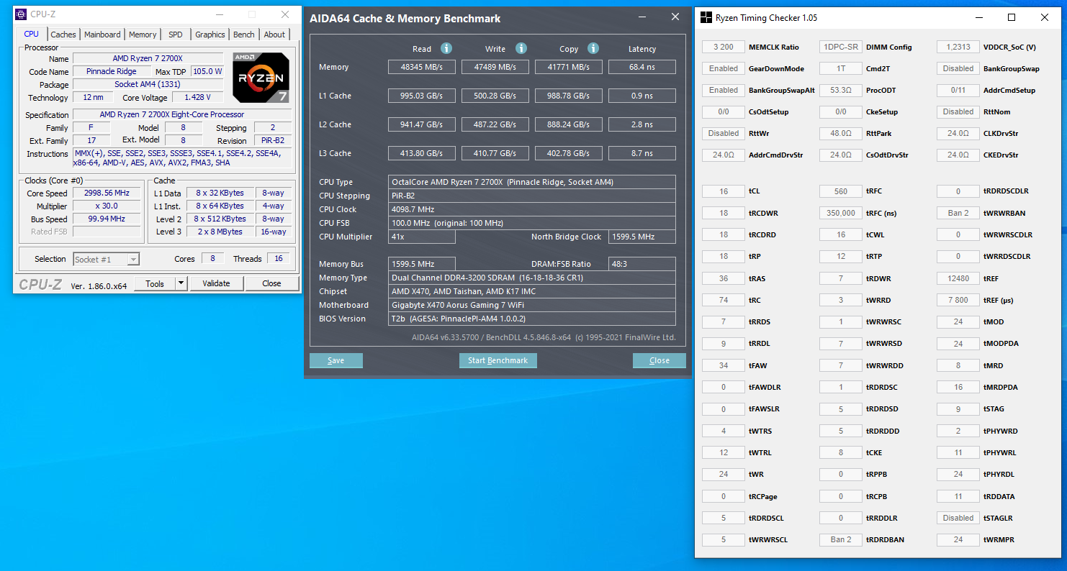Screen dimensions: 1067x571
Task: Click the Memory Read value 48345 MB/s
Action: click(422, 67)
